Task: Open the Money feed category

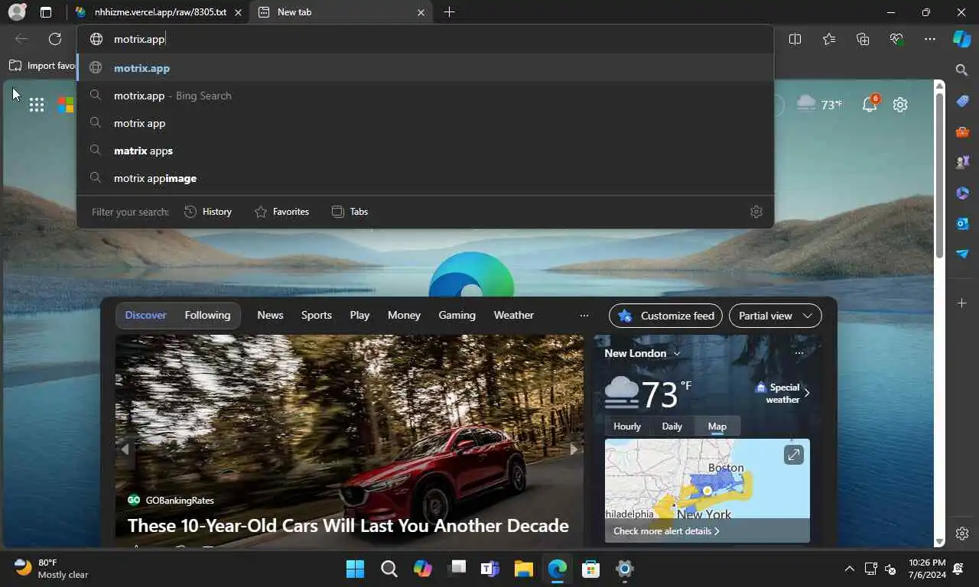Action: pos(404,315)
